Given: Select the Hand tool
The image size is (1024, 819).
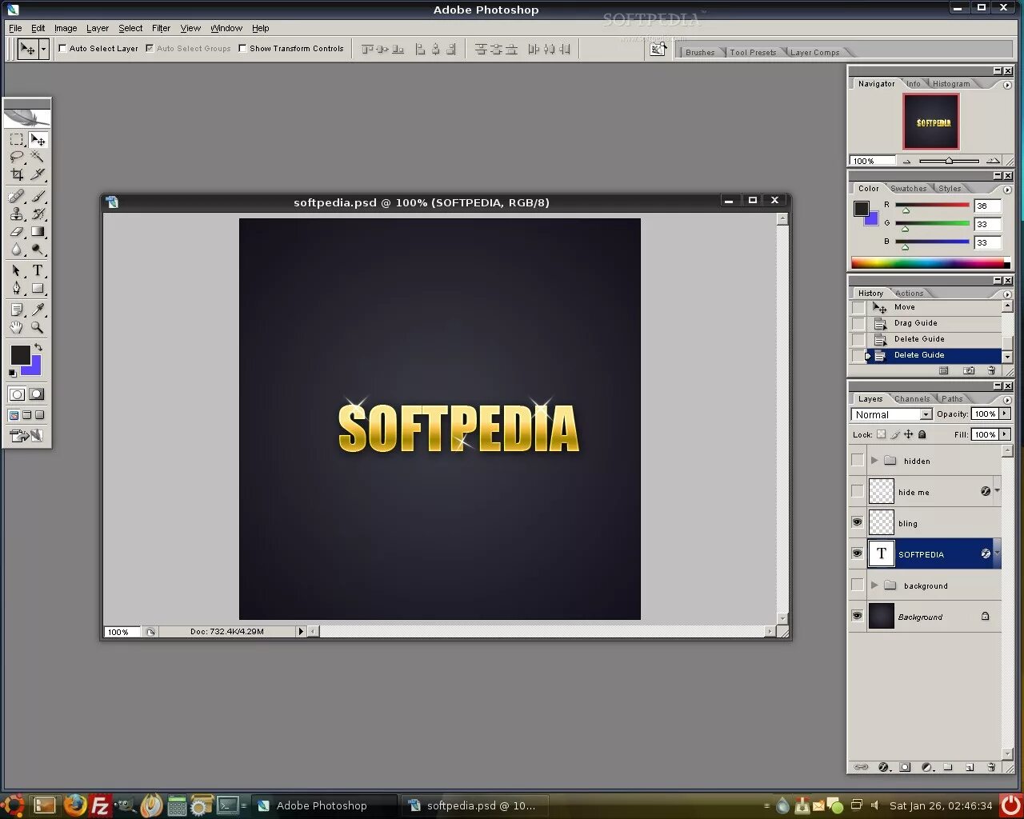Looking at the screenshot, I should (x=17, y=327).
